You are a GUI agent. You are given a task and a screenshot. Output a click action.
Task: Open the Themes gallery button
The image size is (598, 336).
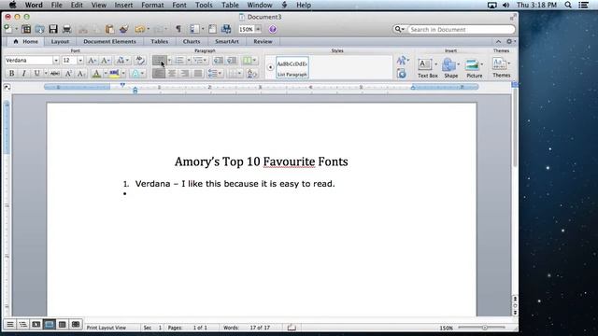[x=501, y=68]
